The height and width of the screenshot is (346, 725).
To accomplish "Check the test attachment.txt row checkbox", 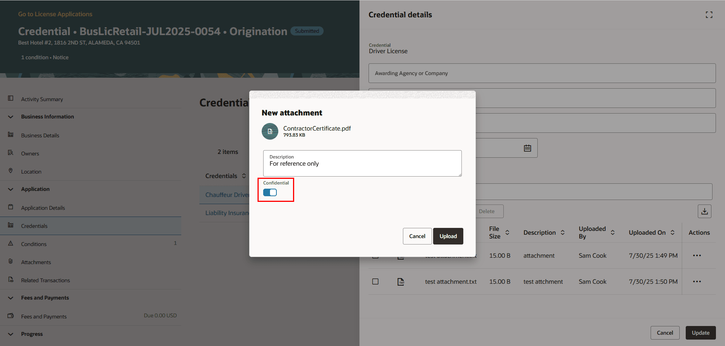I will point(375,281).
